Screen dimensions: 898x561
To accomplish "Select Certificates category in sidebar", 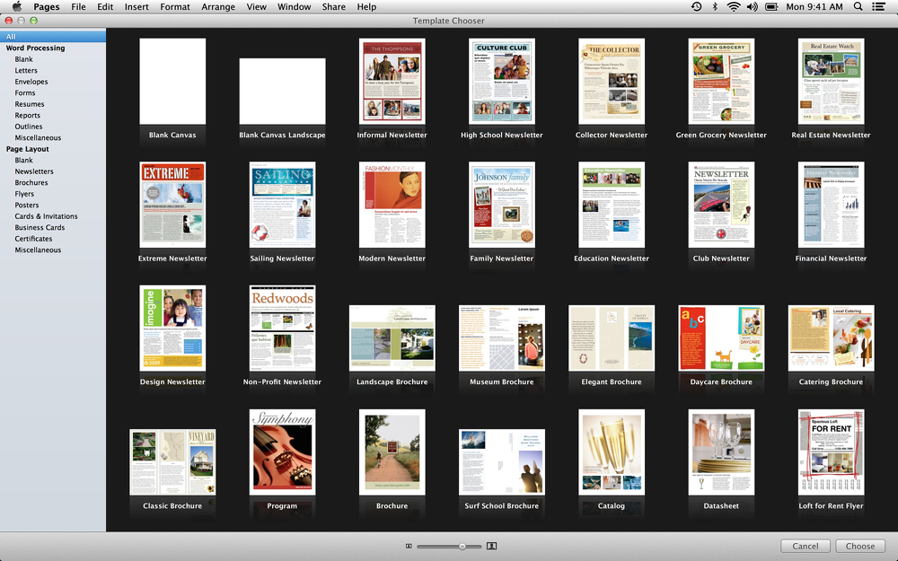I will click(33, 239).
